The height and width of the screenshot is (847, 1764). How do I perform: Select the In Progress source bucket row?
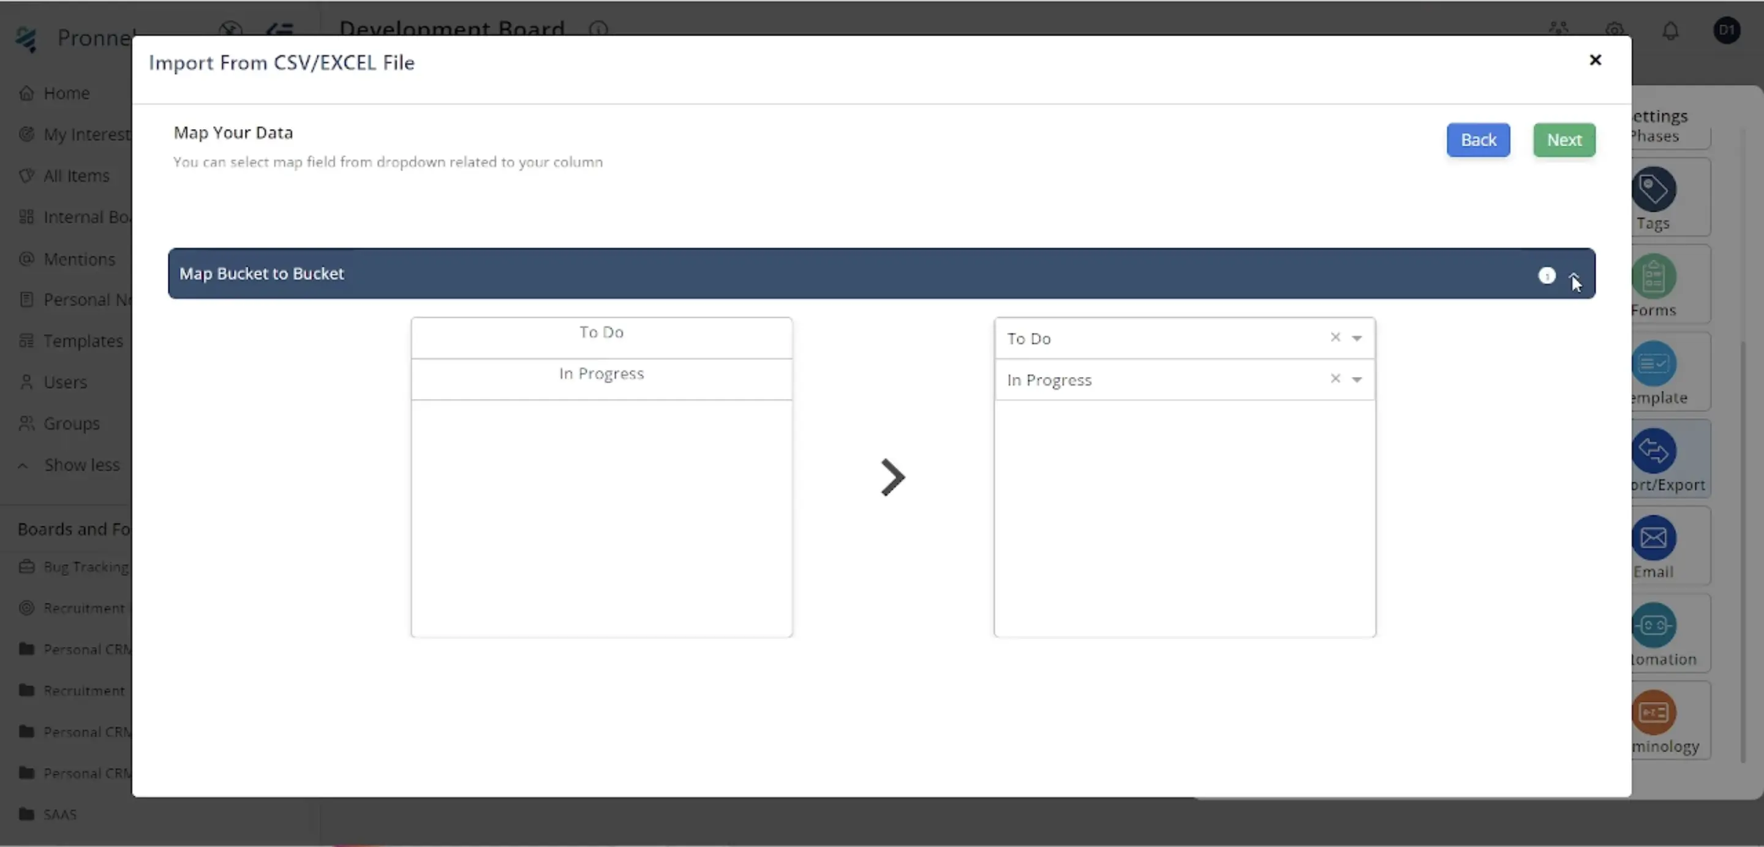pos(601,379)
